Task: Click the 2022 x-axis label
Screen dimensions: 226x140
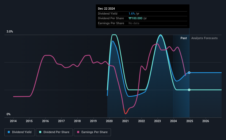Action: pos(141,121)
